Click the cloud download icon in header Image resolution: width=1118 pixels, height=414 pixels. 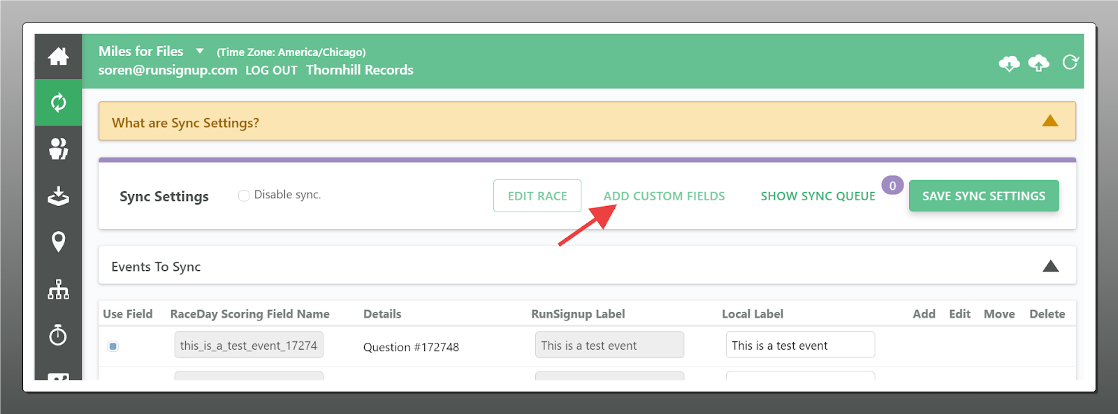tap(1009, 64)
